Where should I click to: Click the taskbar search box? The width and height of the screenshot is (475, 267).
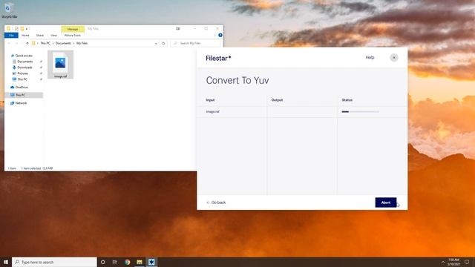click(x=54, y=262)
